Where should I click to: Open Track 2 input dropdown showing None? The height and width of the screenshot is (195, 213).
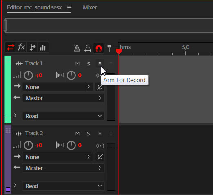pos(58,157)
